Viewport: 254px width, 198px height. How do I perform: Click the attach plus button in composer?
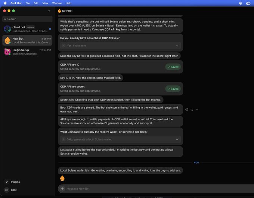coord(62,189)
